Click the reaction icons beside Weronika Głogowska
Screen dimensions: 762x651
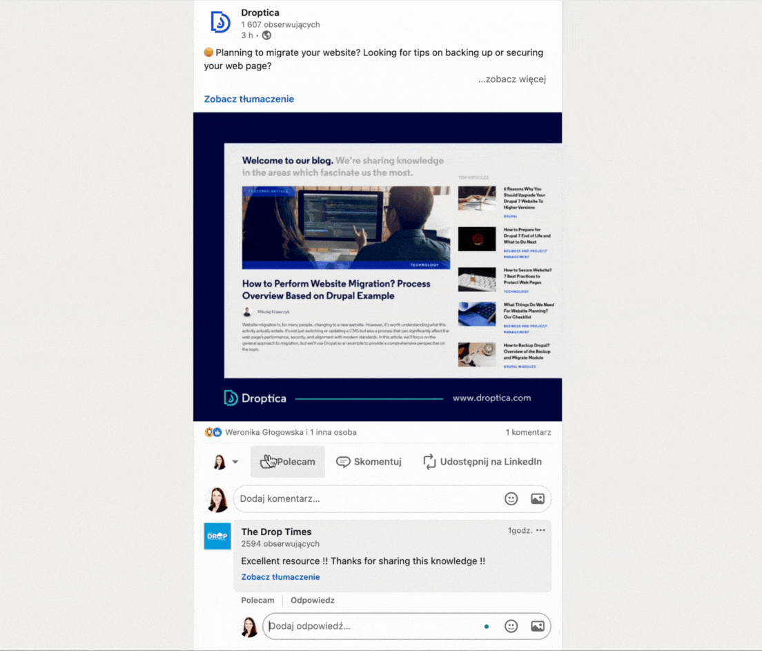pos(213,432)
